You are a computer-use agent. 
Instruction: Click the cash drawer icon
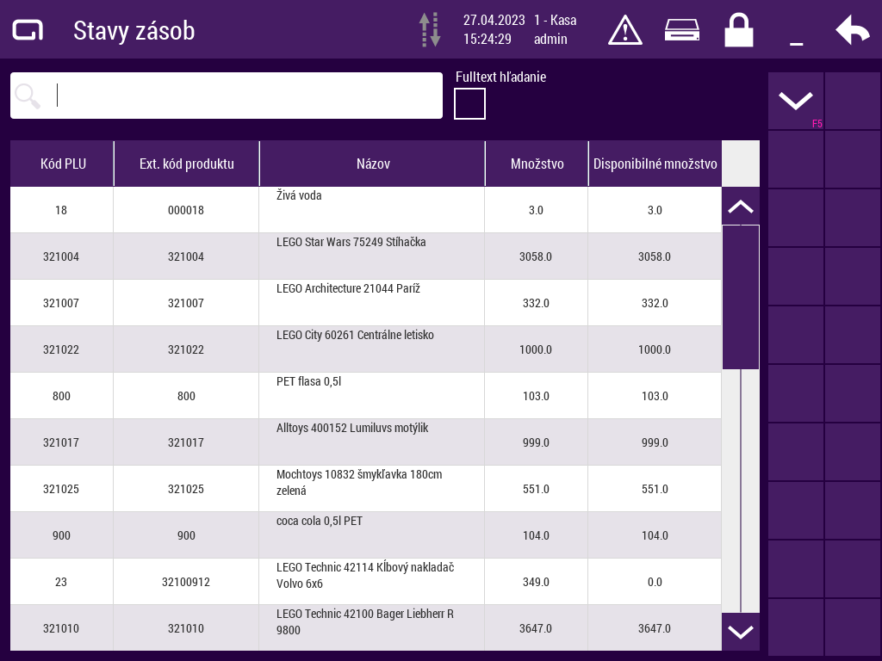tap(681, 30)
